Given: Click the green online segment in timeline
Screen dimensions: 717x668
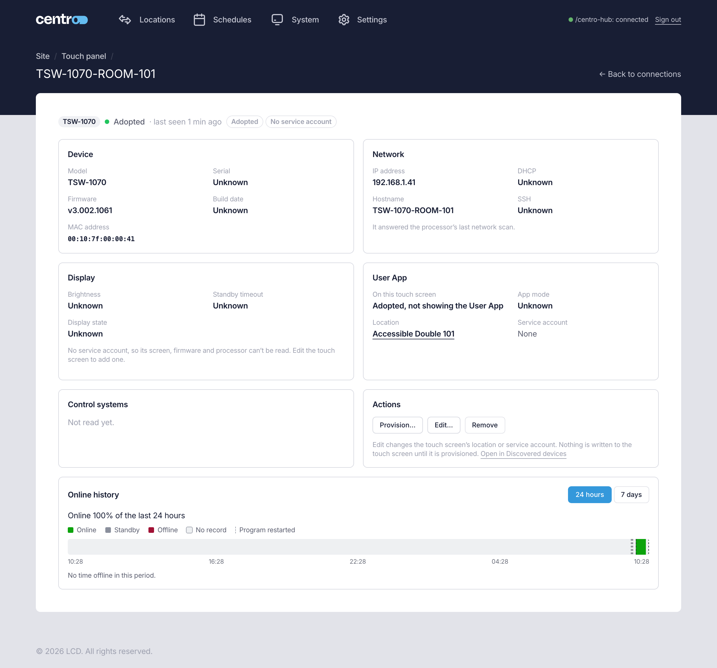Looking at the screenshot, I should point(640,546).
